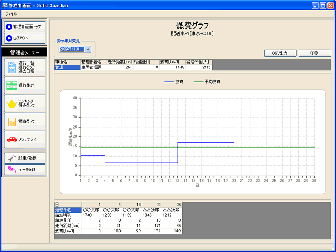Click the 6.9 fuel economy cell
Viewport: 336px width, 252px height.
[132, 231]
